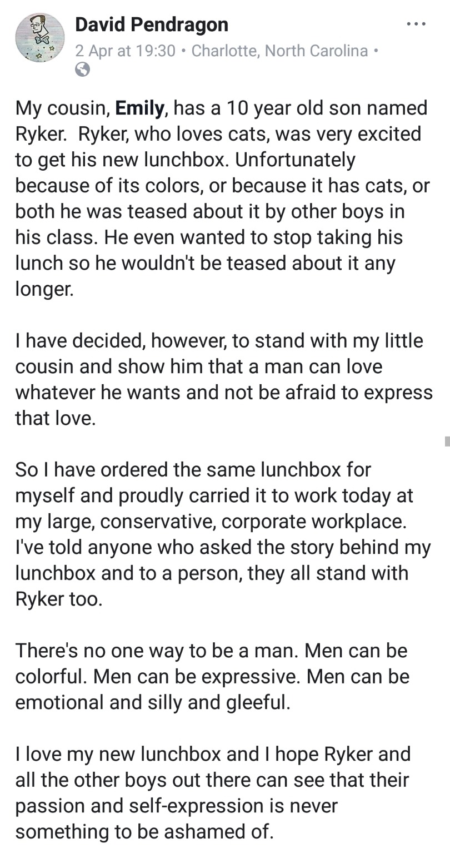This screenshot has width=450, height=853.
Task: Open the 2 Apr at 19:30 timestamp
Action: pos(125,51)
